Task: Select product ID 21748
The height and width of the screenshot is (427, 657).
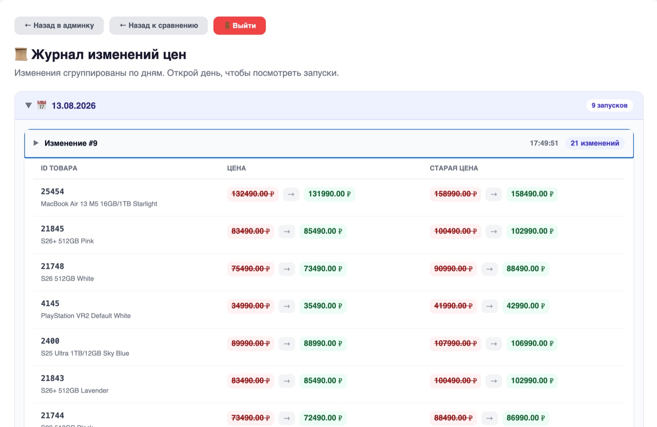Action: tap(53, 266)
